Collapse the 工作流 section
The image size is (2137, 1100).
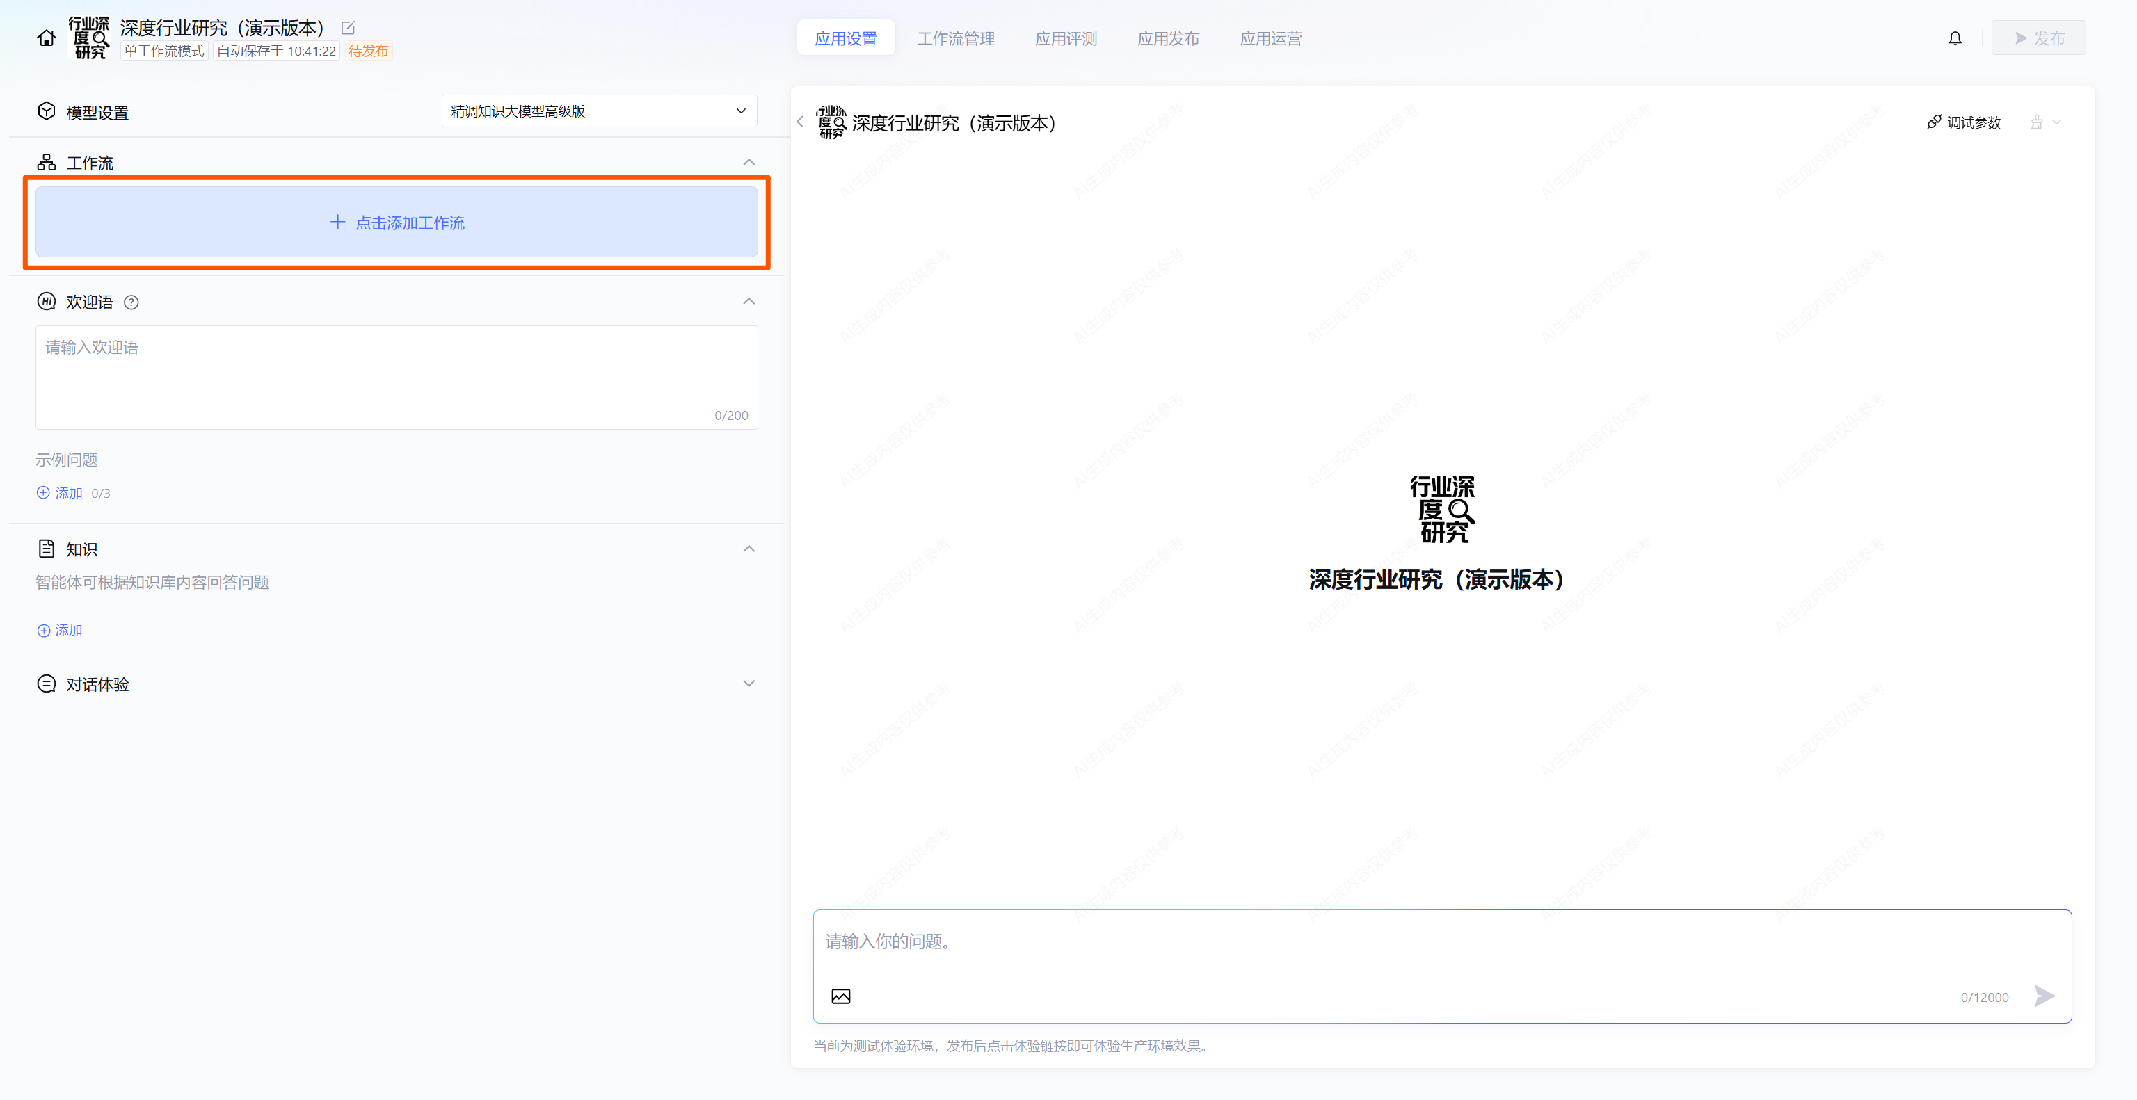click(749, 163)
